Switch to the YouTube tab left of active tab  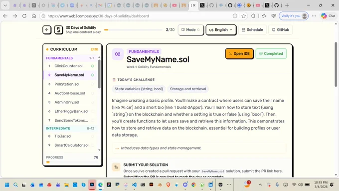[174, 5]
